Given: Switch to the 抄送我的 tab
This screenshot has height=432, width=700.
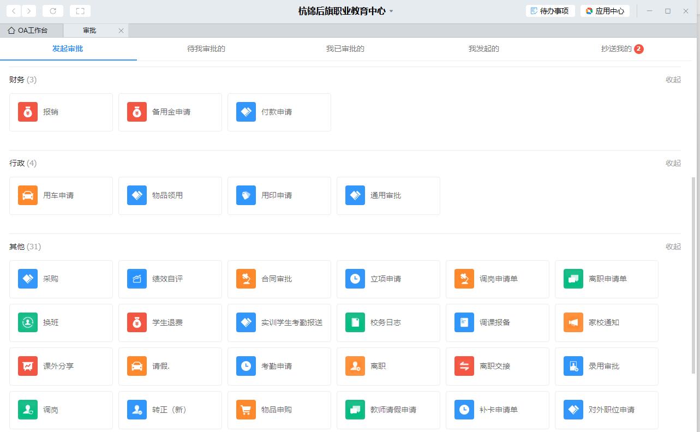Looking at the screenshot, I should coord(617,49).
